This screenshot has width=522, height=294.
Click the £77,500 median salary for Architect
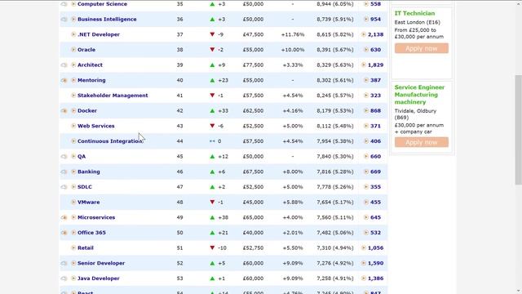point(253,65)
